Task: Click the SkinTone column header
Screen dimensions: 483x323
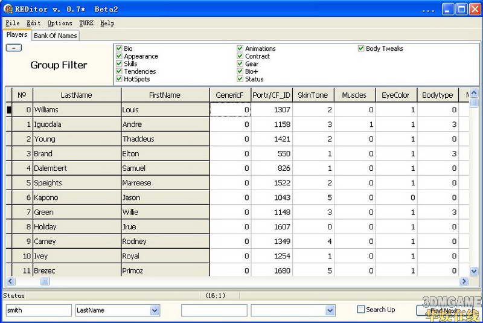Action: pyautogui.click(x=313, y=95)
